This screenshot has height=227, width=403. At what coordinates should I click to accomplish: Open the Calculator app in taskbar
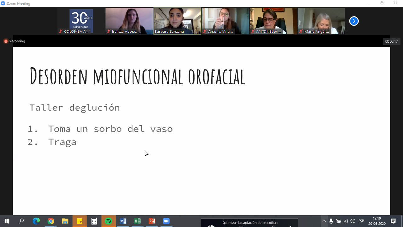(94, 221)
